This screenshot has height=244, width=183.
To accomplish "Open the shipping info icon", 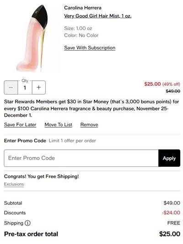I will pos(27,223).
